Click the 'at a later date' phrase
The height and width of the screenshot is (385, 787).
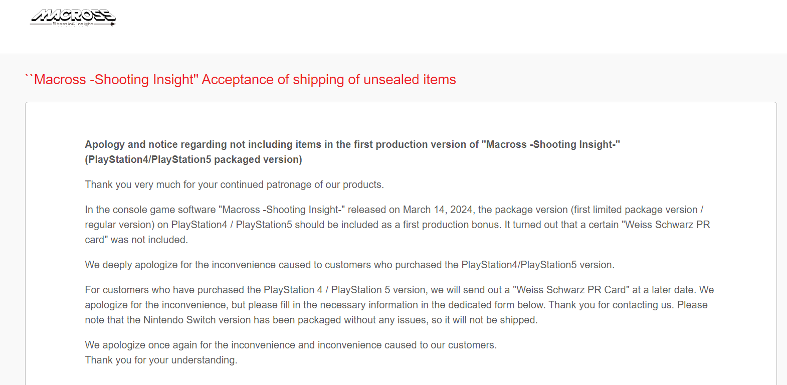pos(664,290)
